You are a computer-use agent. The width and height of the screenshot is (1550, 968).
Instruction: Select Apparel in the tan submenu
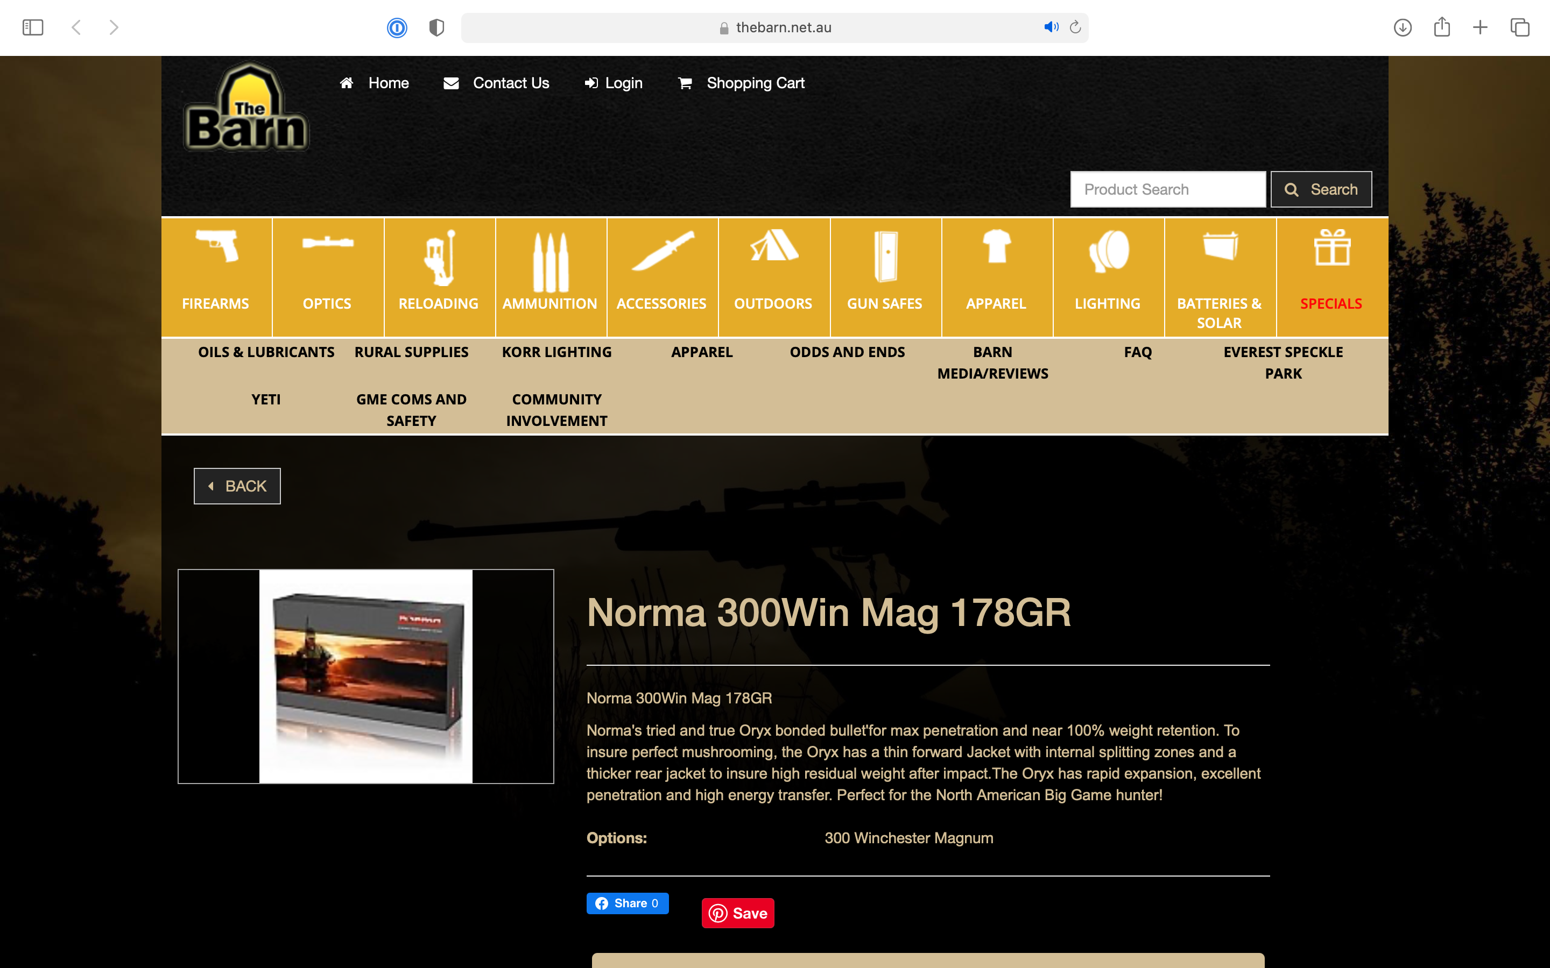click(x=702, y=352)
